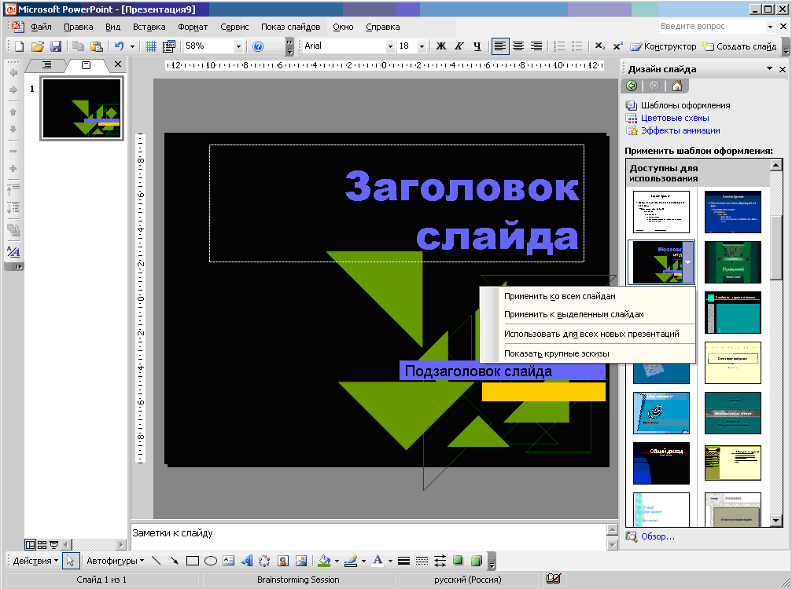
Task: Toggle underline formatting (Ч)
Action: point(477,46)
